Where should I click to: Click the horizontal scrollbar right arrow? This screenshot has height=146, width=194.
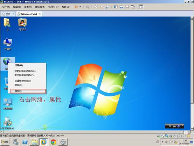pos(189,132)
